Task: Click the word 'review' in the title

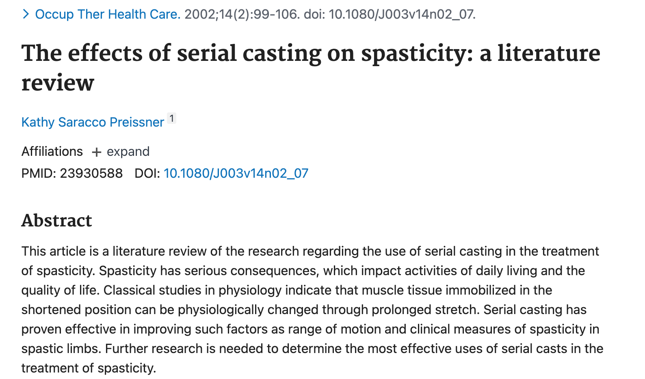Action: click(58, 83)
